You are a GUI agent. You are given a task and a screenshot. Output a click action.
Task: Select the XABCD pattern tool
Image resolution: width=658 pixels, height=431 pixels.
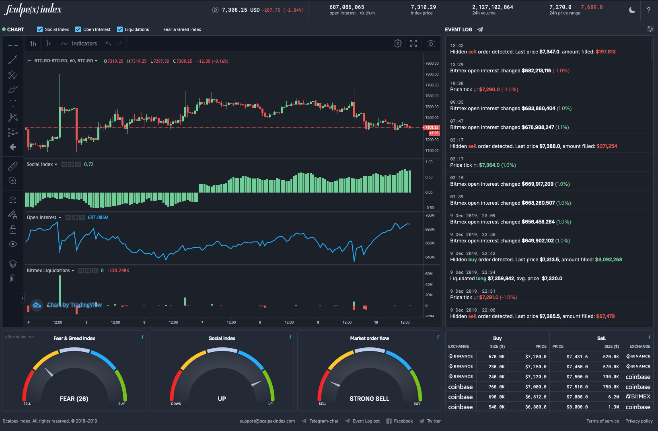click(13, 118)
